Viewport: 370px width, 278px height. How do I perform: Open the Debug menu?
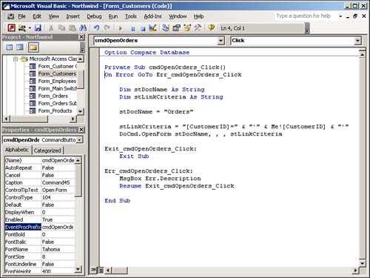click(x=94, y=16)
